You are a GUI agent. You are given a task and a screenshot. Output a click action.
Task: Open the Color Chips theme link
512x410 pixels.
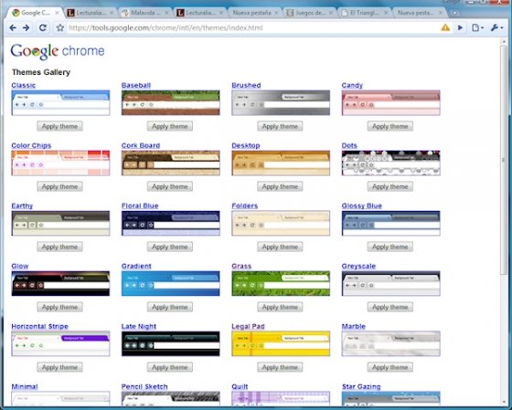pos(31,145)
